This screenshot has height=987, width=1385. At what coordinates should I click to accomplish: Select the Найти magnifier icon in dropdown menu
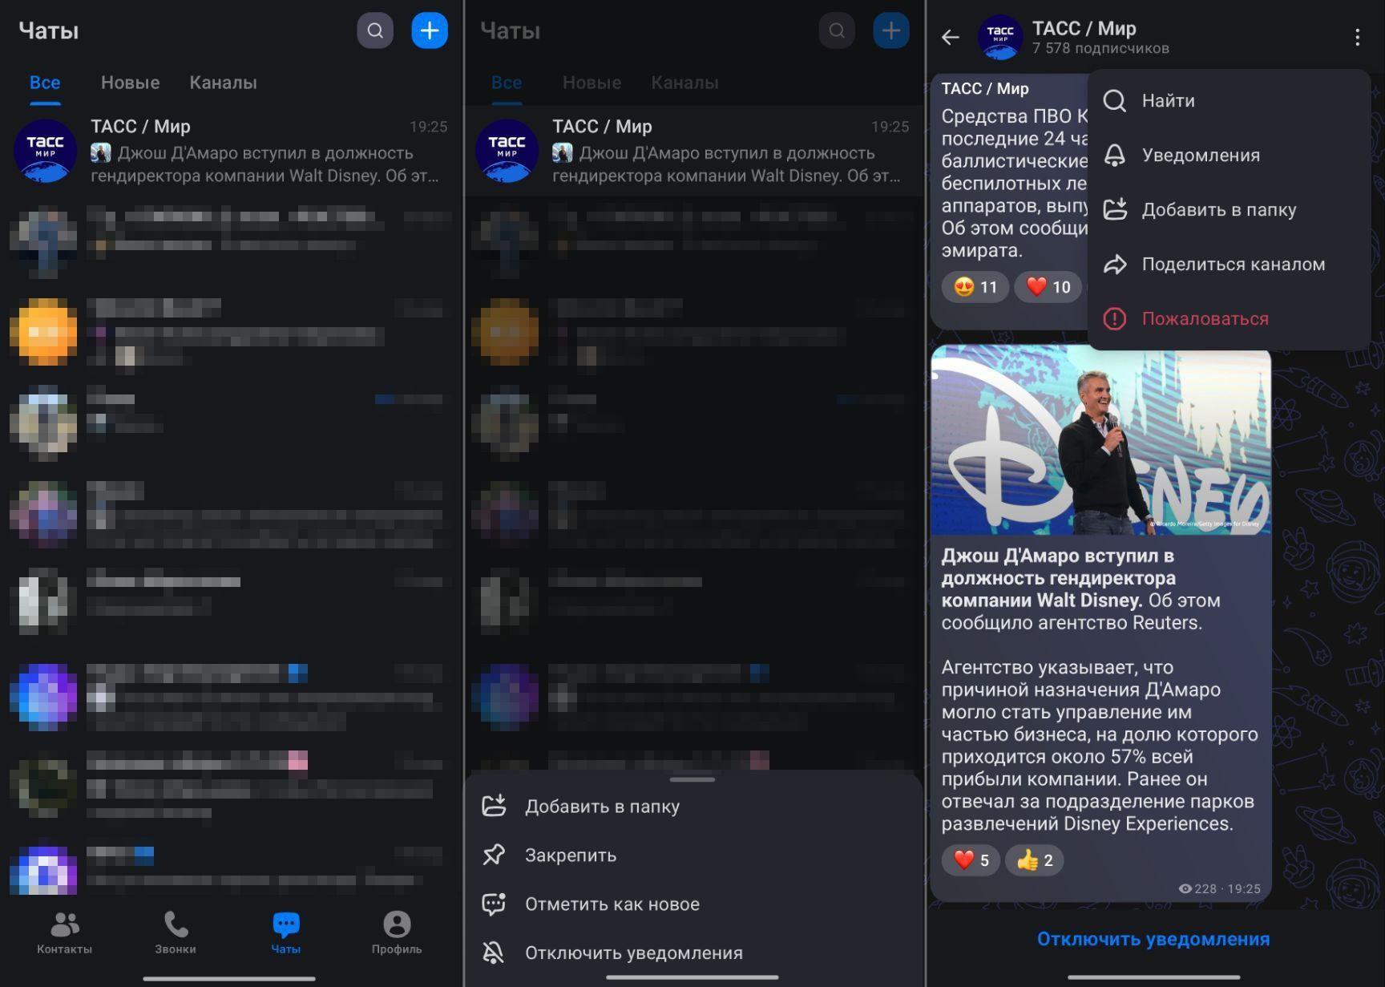point(1115,100)
